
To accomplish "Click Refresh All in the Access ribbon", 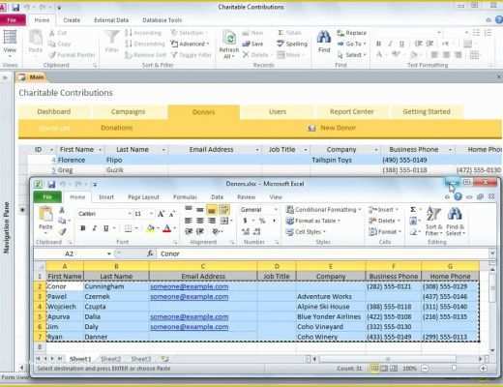I will tap(229, 45).
